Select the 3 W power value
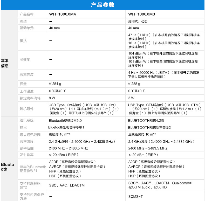The image size is (205, 201). 131,98
